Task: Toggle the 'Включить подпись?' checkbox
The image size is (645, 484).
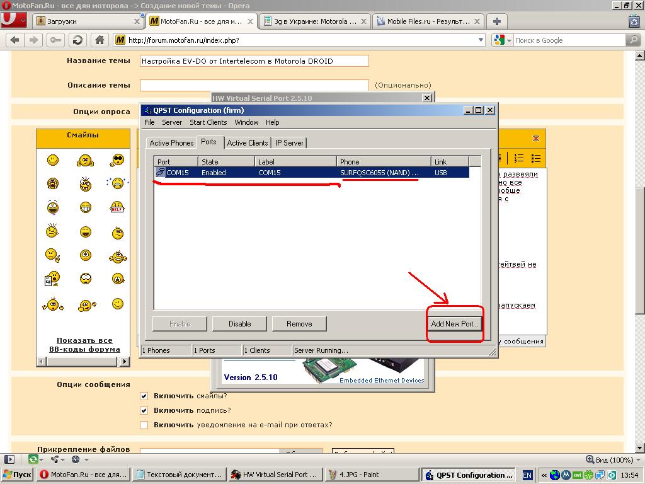Action: click(x=144, y=411)
